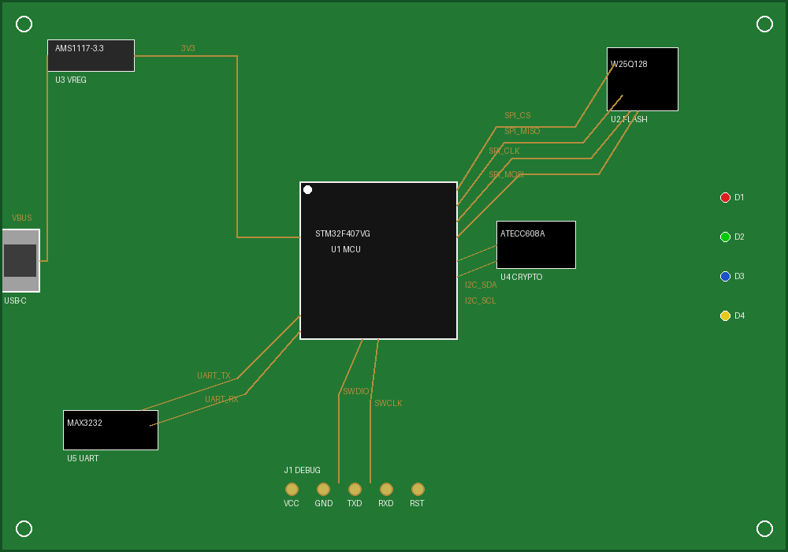Select the SWCLK net label

pos(388,403)
